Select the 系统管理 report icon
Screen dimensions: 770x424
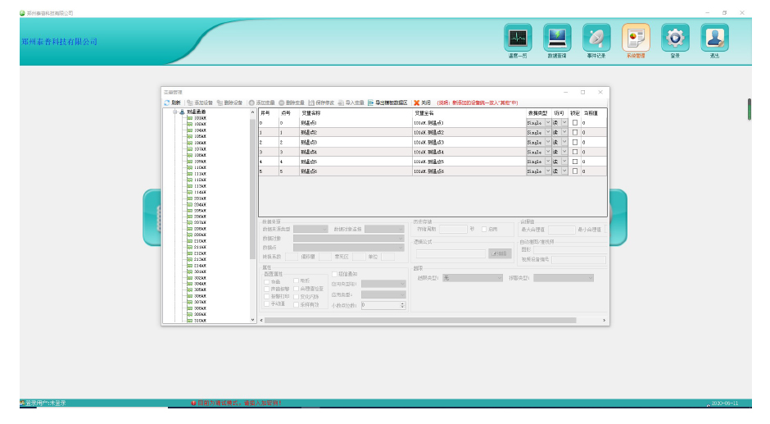(636, 38)
